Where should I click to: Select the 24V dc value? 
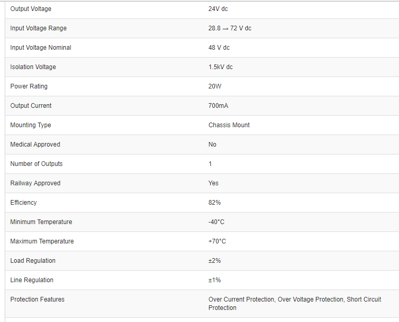[x=218, y=9]
